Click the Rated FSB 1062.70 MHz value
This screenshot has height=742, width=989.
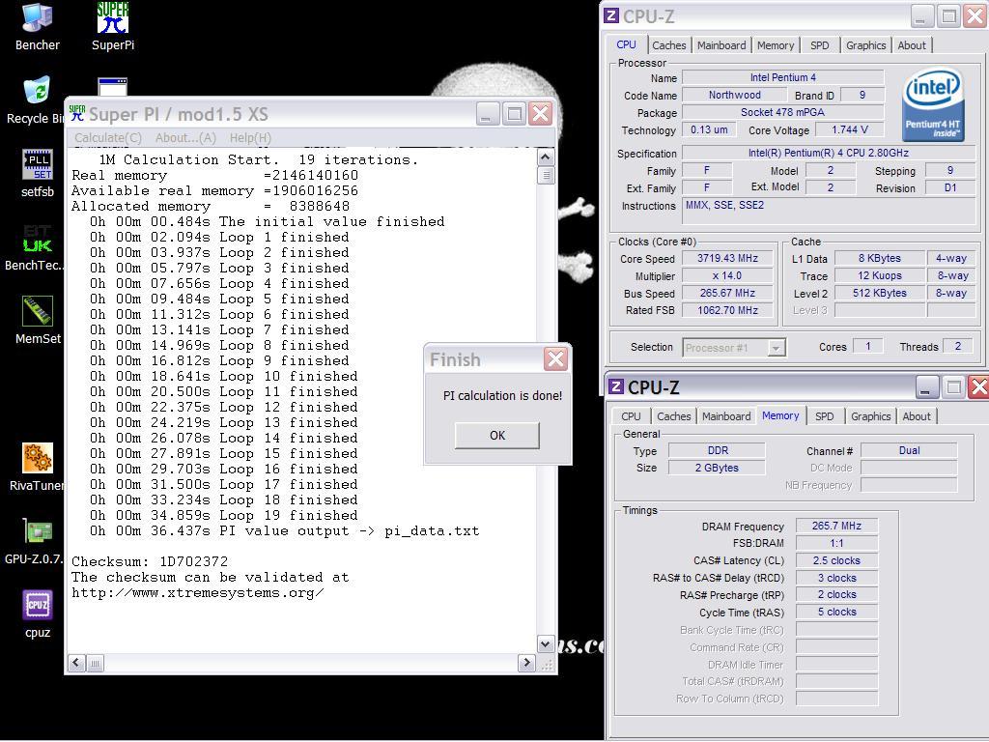pos(727,310)
